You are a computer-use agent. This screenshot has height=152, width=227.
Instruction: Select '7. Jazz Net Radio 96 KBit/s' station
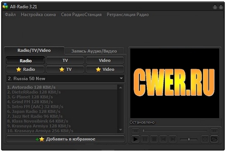pyautogui.click(x=62, y=116)
